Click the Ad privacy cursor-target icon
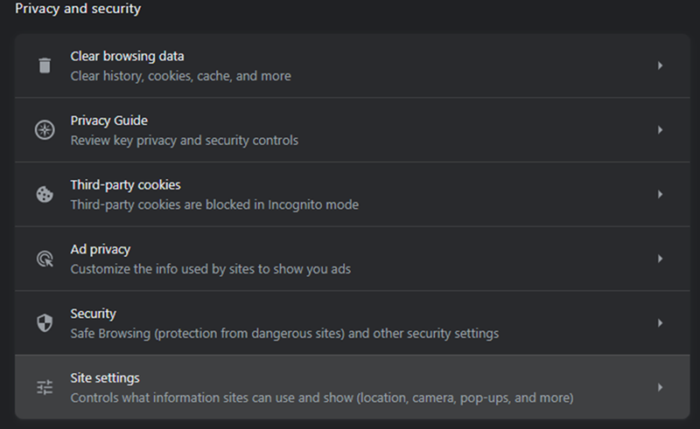Screen dimensions: 700x429 [x=45, y=259]
